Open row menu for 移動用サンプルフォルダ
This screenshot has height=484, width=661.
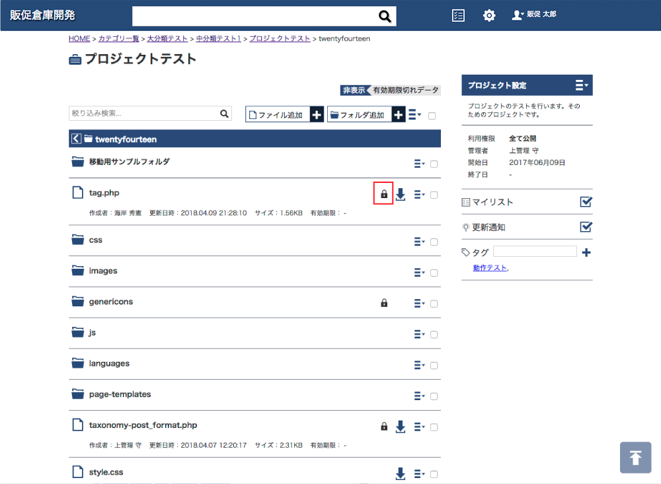tap(420, 164)
